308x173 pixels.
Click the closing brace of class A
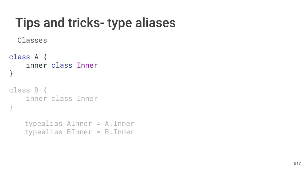tap(11, 74)
